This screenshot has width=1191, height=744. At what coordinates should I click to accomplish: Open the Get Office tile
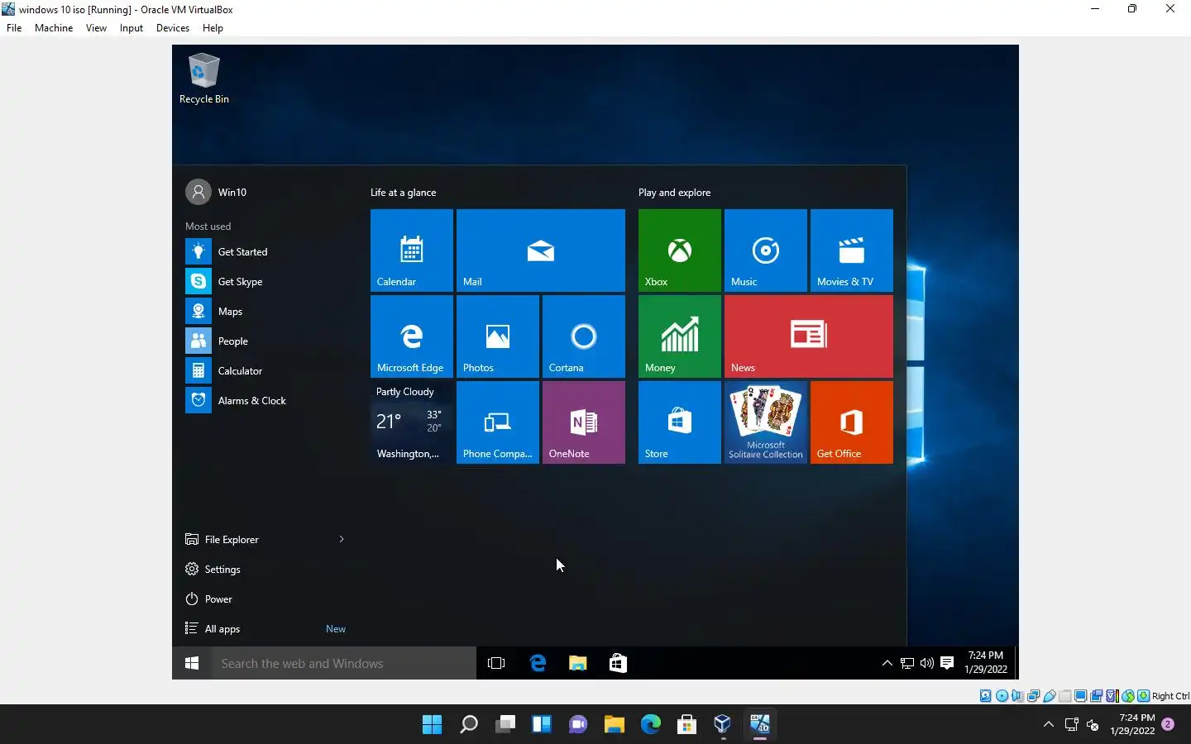(x=852, y=422)
